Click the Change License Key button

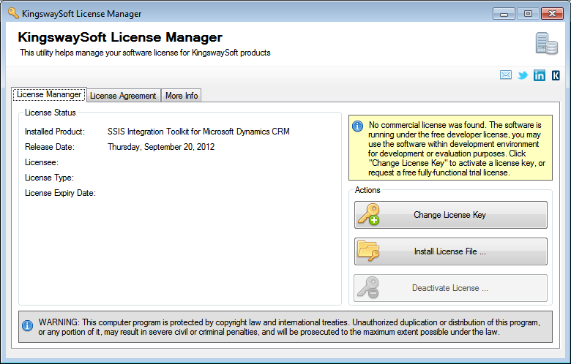[450, 215]
